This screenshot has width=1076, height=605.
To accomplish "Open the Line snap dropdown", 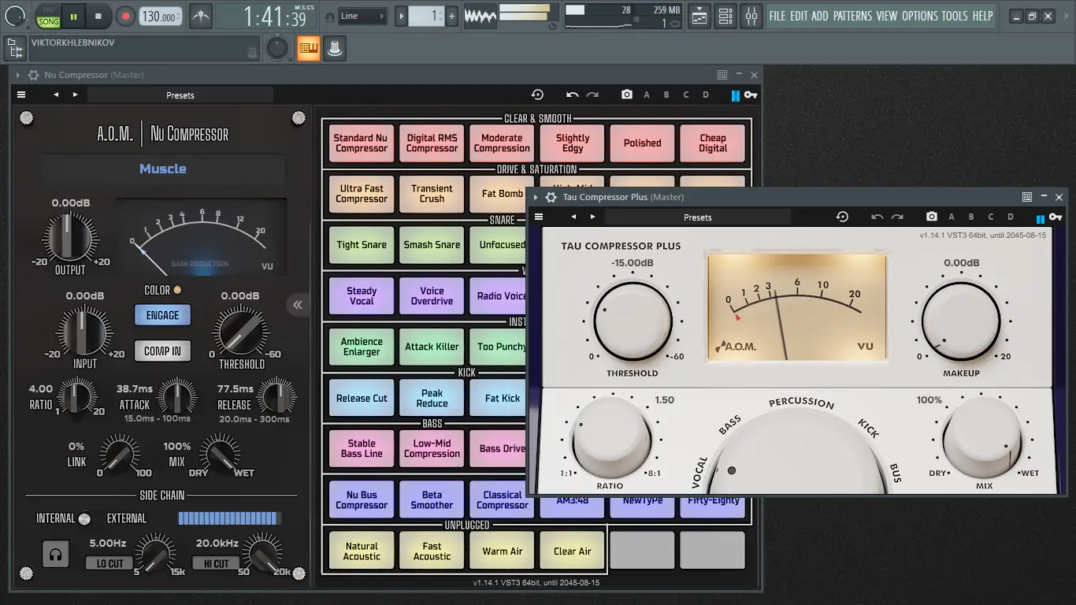I will [363, 16].
